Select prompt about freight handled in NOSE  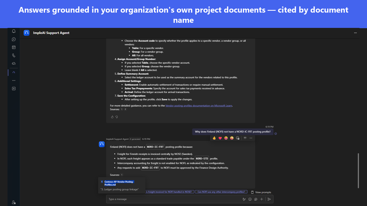coord(170,192)
